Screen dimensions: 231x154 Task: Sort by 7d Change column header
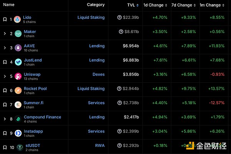184,5
